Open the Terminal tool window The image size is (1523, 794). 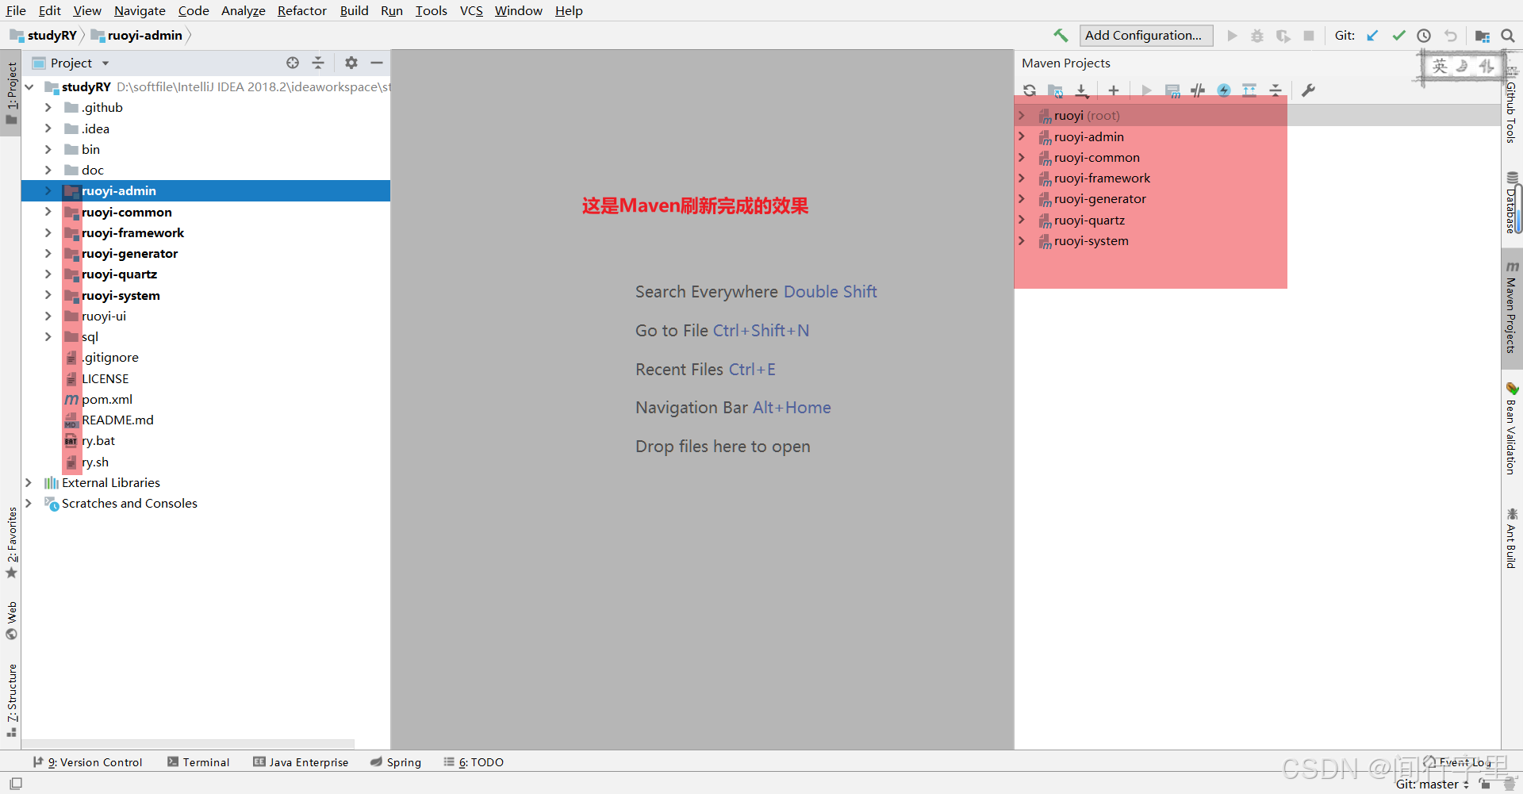point(198,762)
